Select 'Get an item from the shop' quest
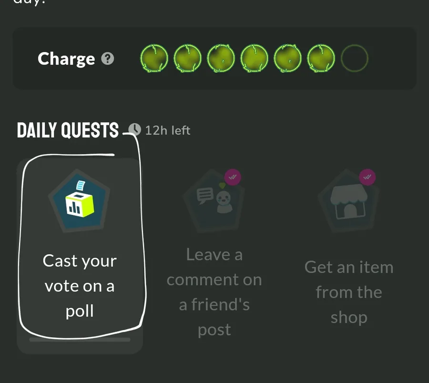429x383 pixels. pyautogui.click(x=349, y=291)
